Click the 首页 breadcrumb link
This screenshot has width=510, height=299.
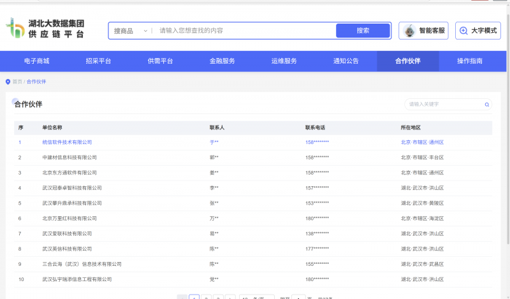pos(17,82)
